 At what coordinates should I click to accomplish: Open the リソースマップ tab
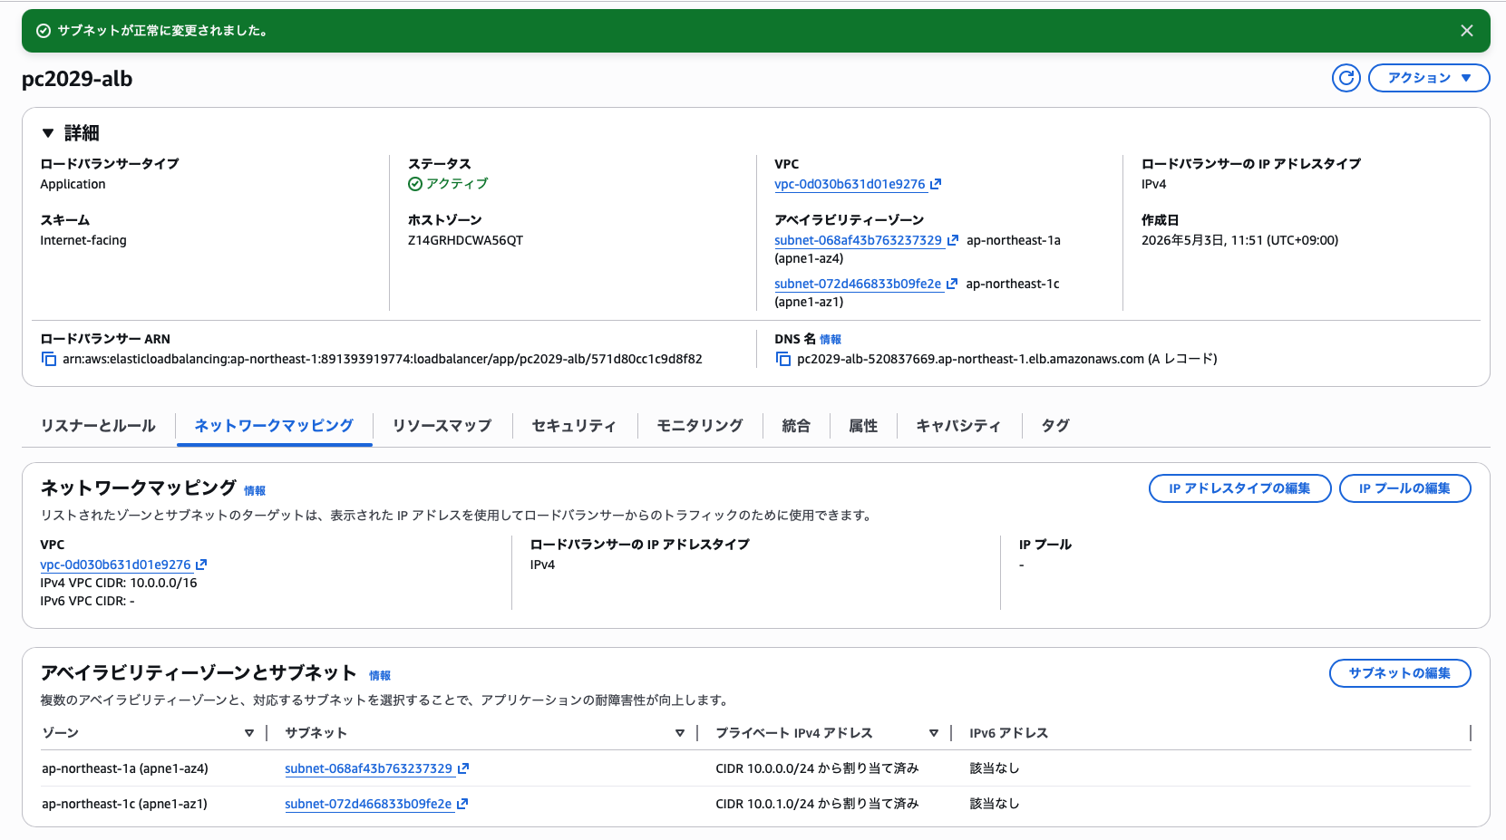point(442,426)
